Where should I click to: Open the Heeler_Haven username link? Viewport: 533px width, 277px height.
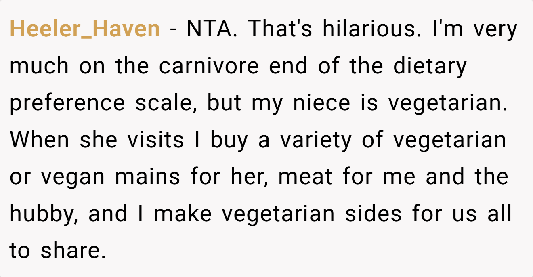click(x=85, y=29)
